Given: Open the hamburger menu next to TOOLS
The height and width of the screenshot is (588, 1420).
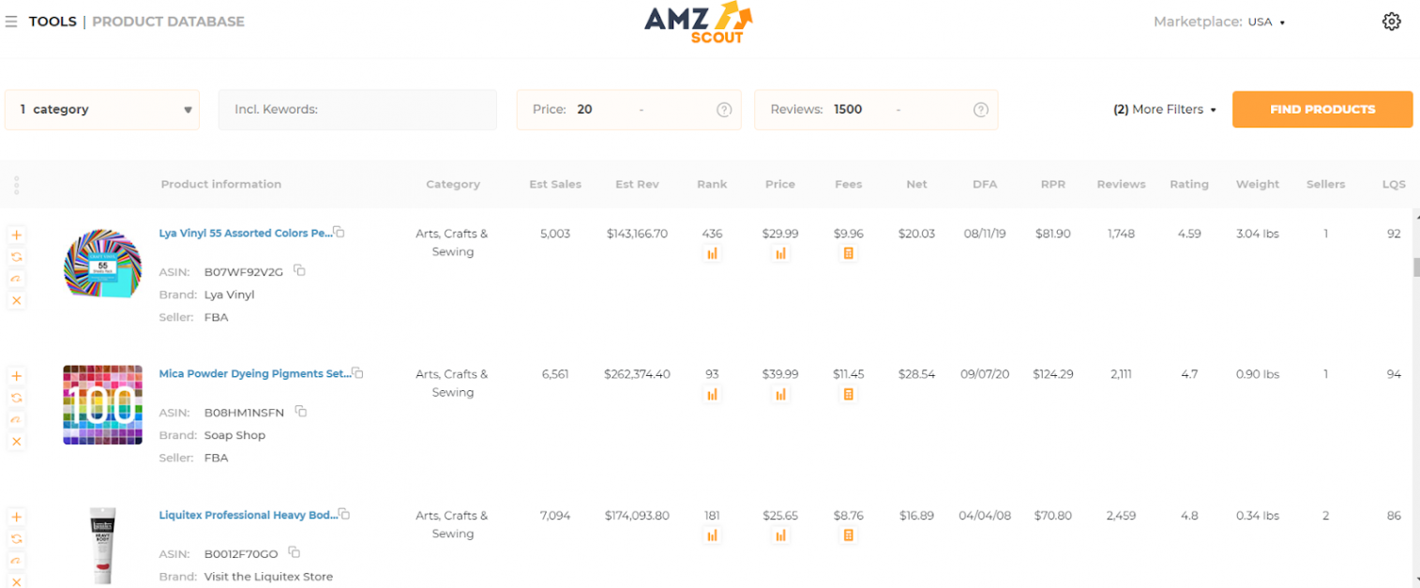Looking at the screenshot, I should (11, 22).
